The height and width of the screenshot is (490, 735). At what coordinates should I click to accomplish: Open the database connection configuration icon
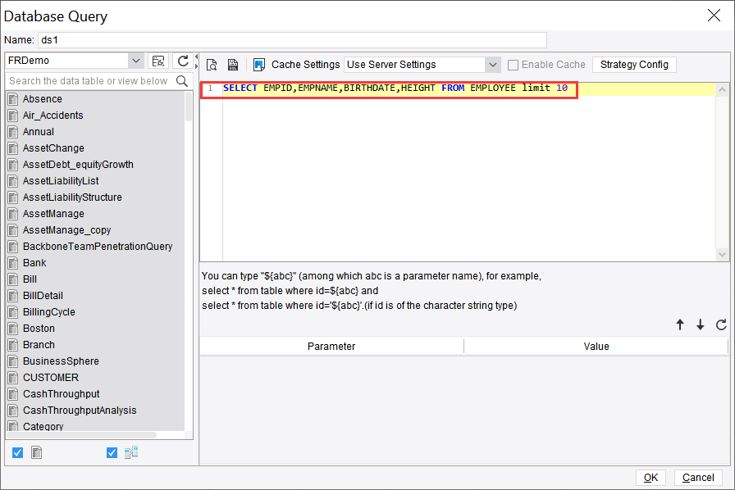coord(158,61)
